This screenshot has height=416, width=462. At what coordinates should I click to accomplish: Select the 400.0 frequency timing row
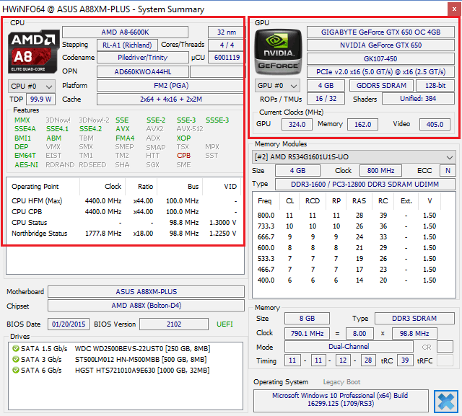coord(346,280)
